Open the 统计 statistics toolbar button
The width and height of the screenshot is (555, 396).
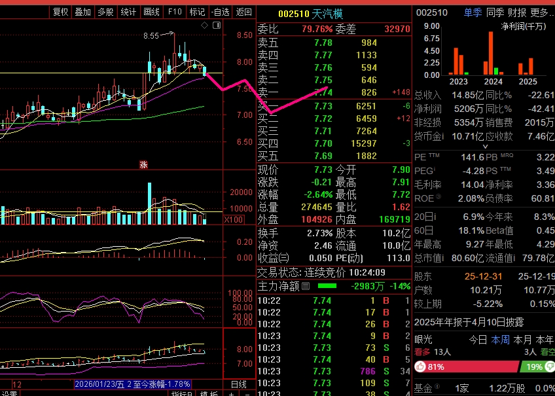coord(128,12)
